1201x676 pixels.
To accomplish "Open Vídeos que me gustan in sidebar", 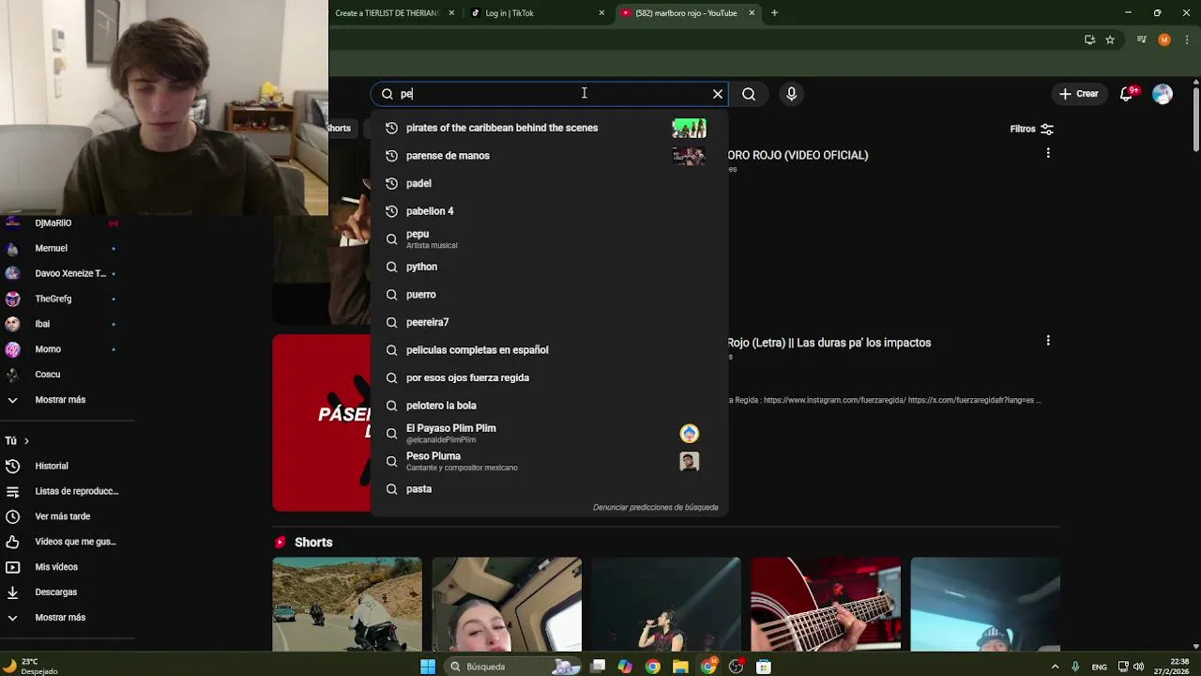I will pyautogui.click(x=61, y=542).
